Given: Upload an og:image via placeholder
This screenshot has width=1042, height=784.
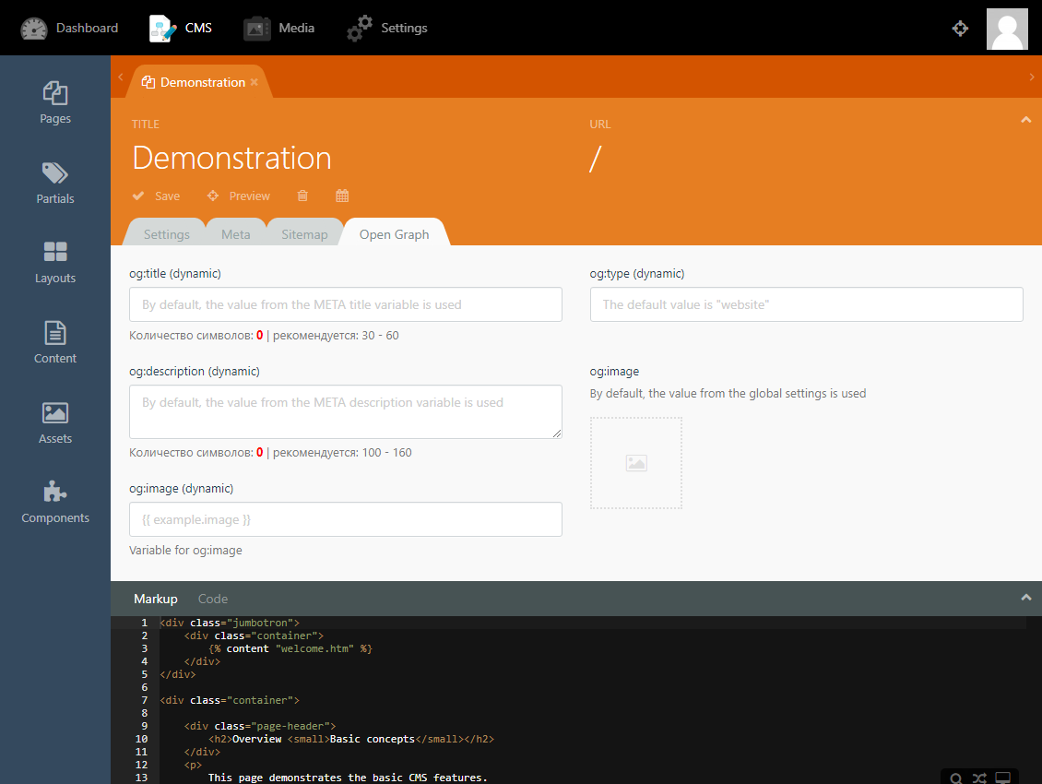Looking at the screenshot, I should (636, 463).
